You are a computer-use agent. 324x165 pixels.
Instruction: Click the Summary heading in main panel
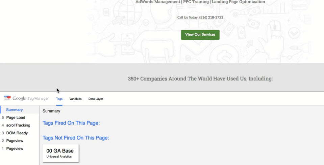point(51,111)
